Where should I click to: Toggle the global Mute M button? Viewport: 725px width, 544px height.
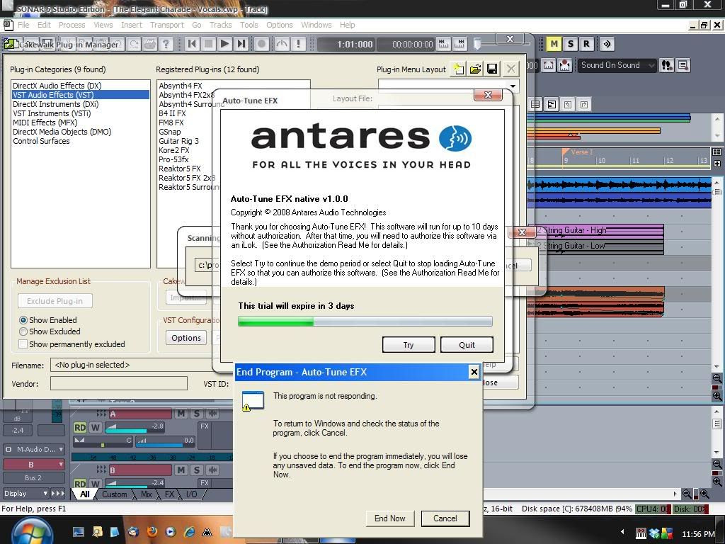(x=554, y=44)
